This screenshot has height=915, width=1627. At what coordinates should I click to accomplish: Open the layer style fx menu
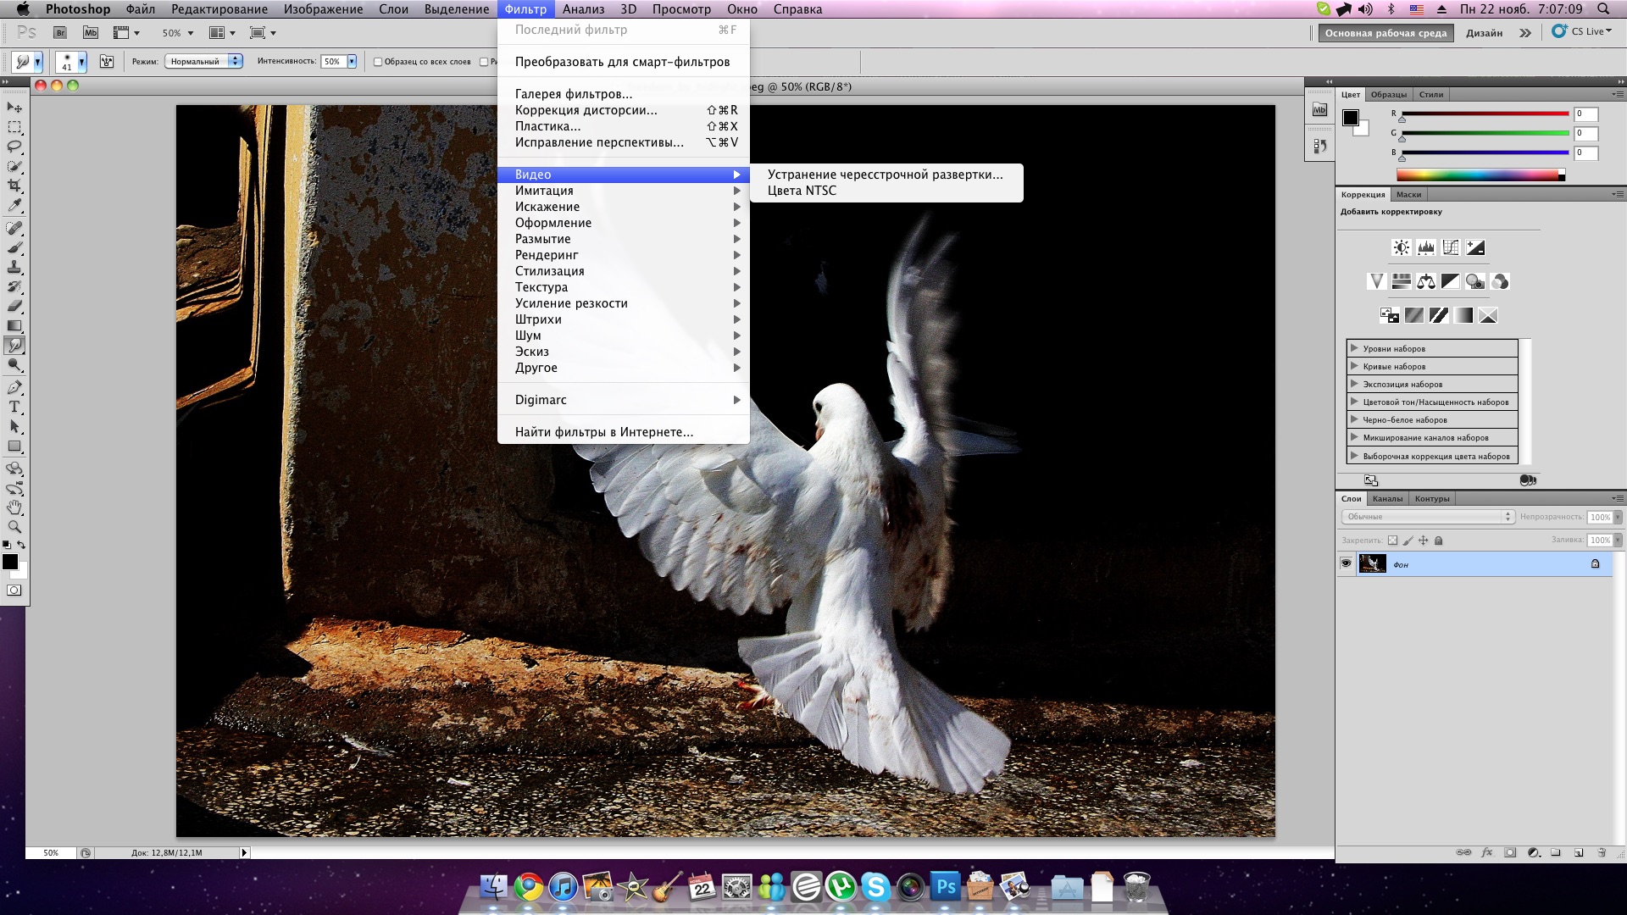pyautogui.click(x=1487, y=852)
